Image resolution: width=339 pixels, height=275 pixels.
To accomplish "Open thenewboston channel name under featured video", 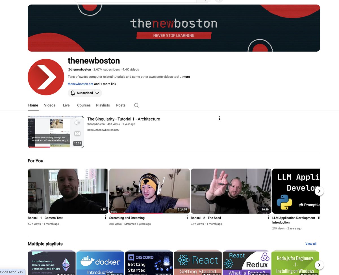I will tap(96, 124).
